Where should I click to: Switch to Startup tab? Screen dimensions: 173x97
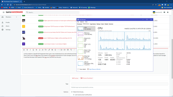[x=98, y=24]
